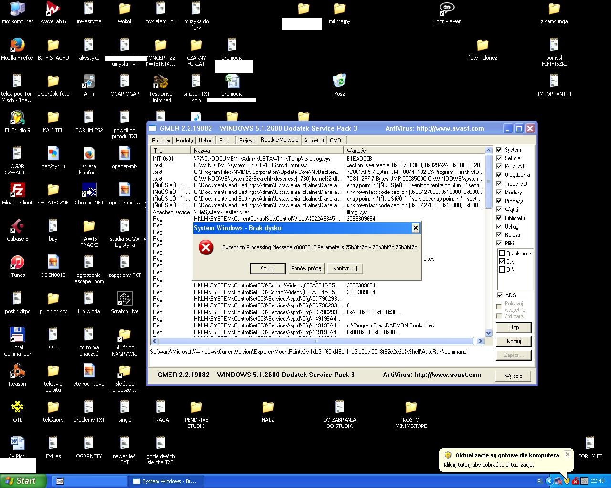The width and height of the screenshot is (611, 488).
Task: Click the Wyjście button
Action: (514, 376)
